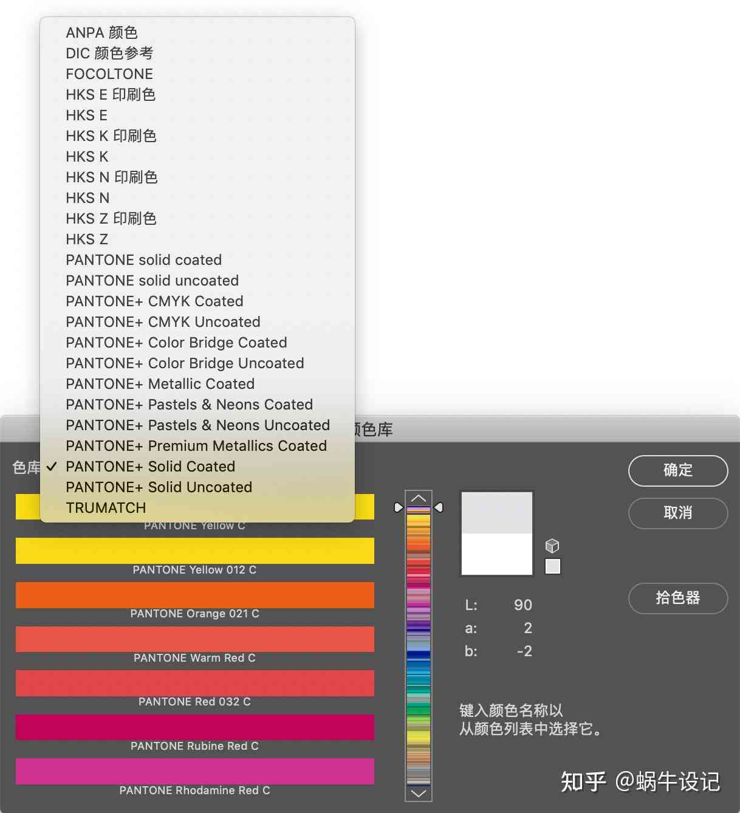
Task: Select the plain HKS Z entry
Action: (197, 239)
